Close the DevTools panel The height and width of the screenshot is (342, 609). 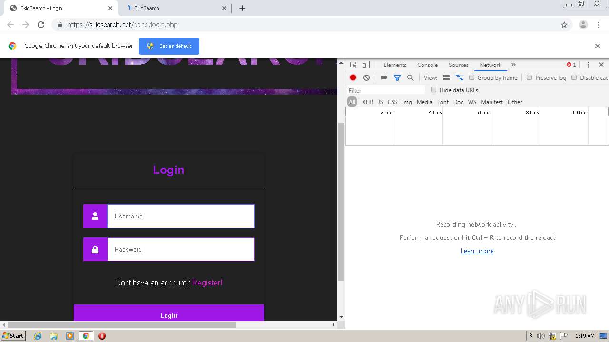[601, 65]
